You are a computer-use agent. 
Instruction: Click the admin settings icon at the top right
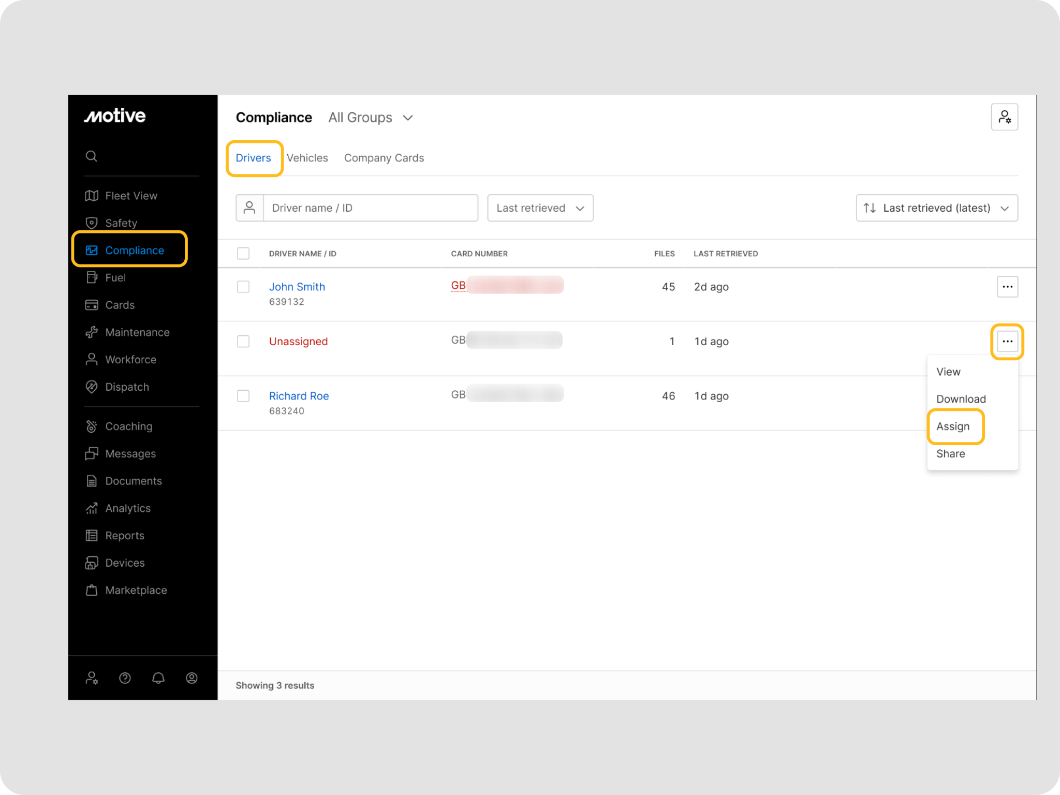pyautogui.click(x=1004, y=117)
